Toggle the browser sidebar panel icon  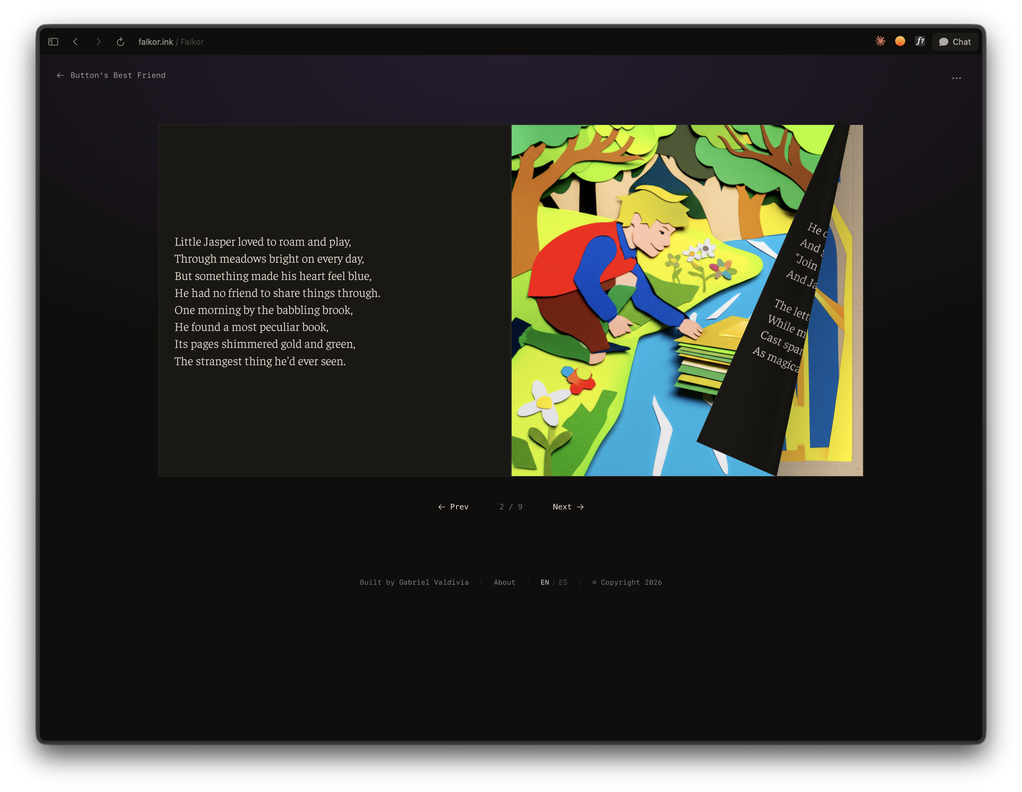point(53,42)
